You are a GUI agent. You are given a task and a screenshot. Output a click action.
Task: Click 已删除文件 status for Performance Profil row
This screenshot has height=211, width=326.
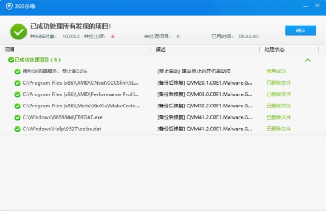point(279,94)
